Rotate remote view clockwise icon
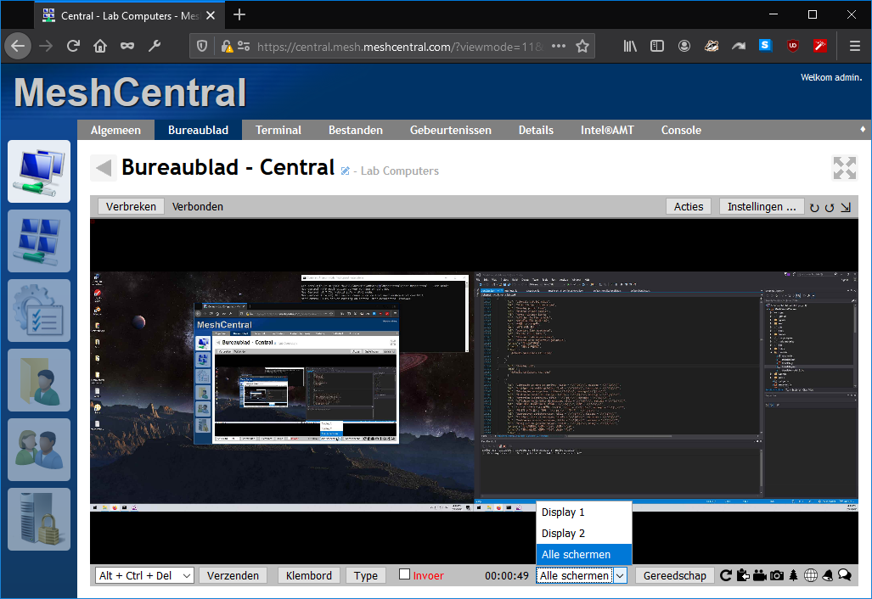Screen dimensions: 872x599 814,207
